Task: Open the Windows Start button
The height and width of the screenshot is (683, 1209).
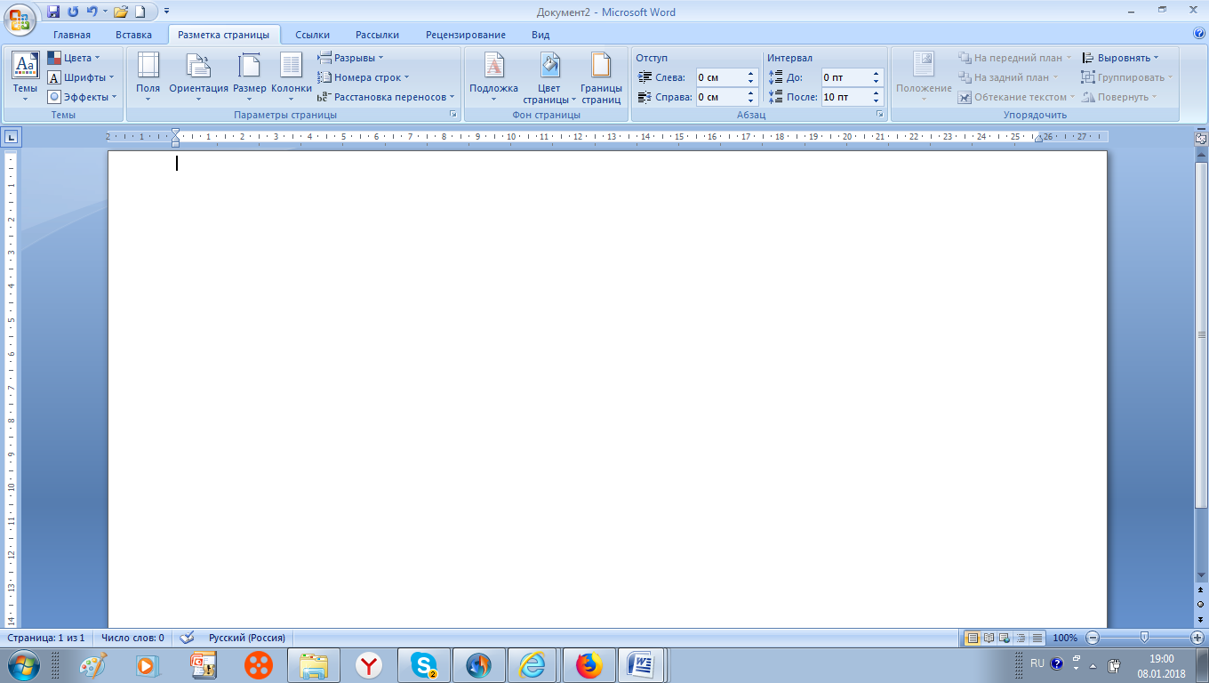Action: [23, 664]
